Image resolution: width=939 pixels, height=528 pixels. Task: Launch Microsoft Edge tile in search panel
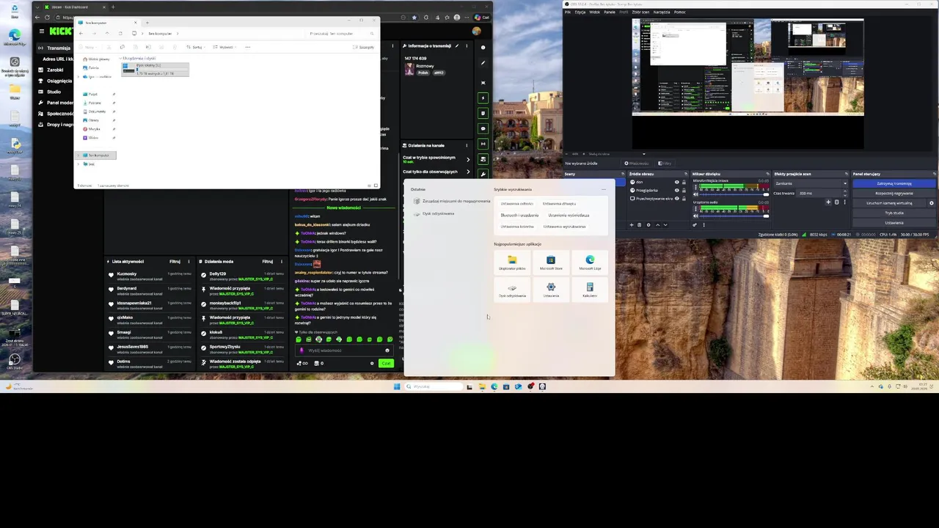coord(590,262)
